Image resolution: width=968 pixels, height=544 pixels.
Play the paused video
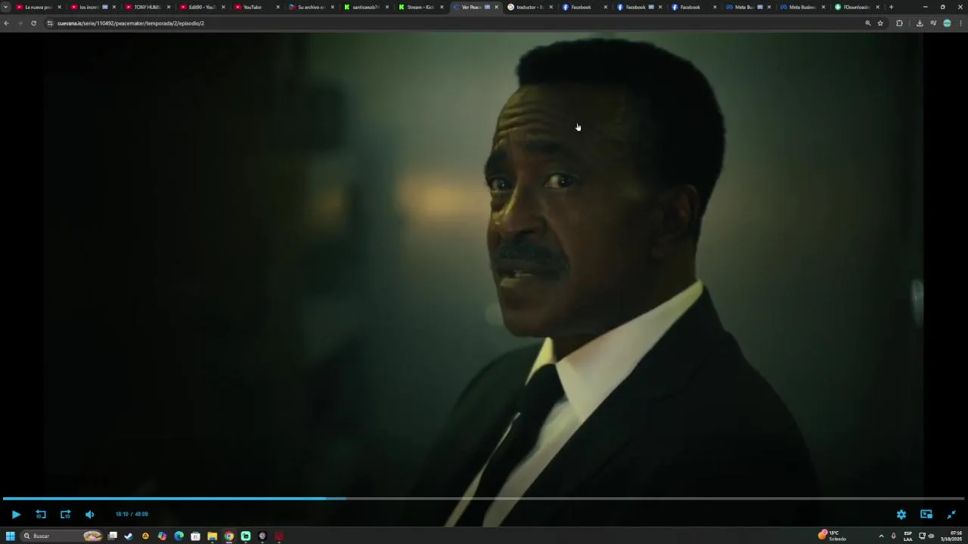16,515
